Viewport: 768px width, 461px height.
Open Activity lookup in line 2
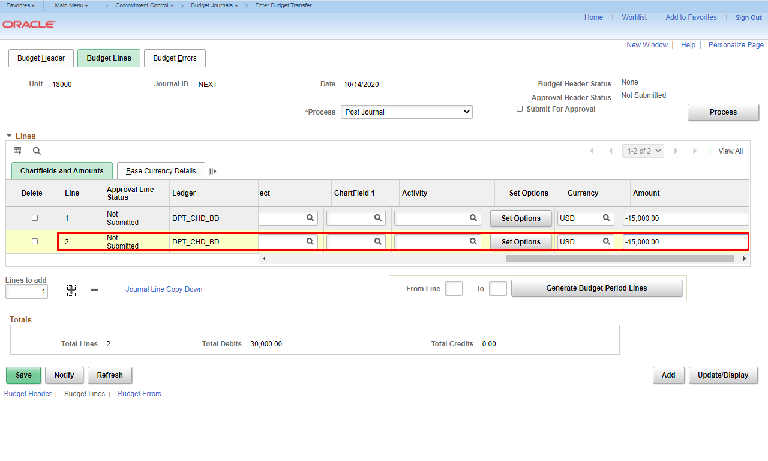point(473,241)
